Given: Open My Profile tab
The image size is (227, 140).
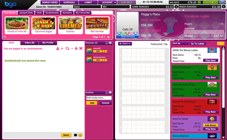Looking at the screenshot, I should point(48,43).
